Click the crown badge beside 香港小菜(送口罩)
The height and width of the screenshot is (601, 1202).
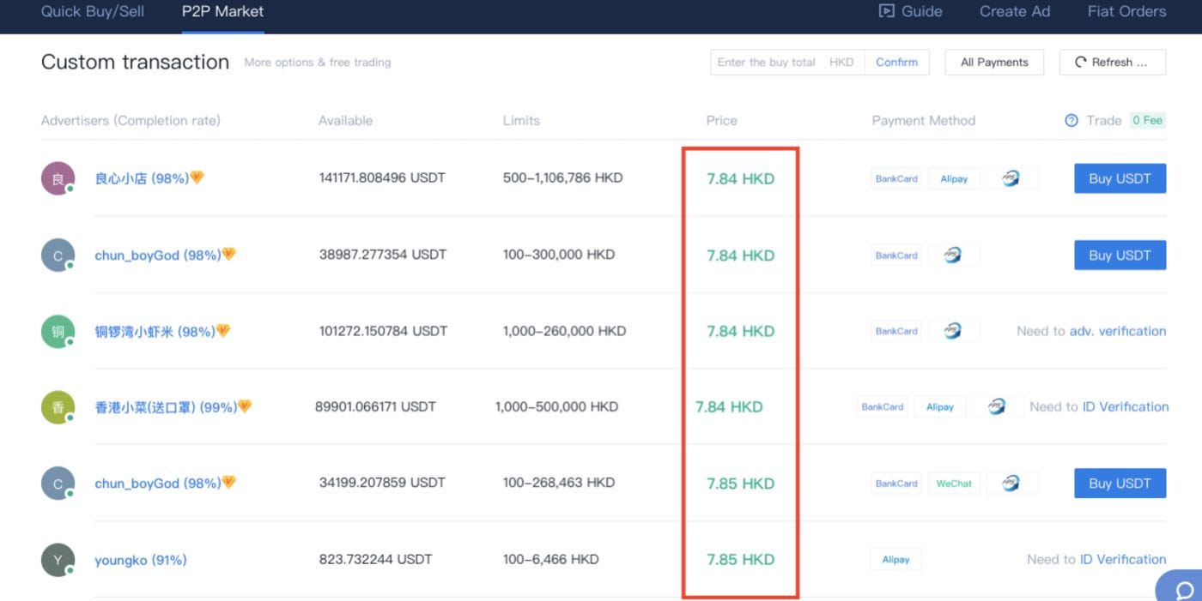[244, 406]
